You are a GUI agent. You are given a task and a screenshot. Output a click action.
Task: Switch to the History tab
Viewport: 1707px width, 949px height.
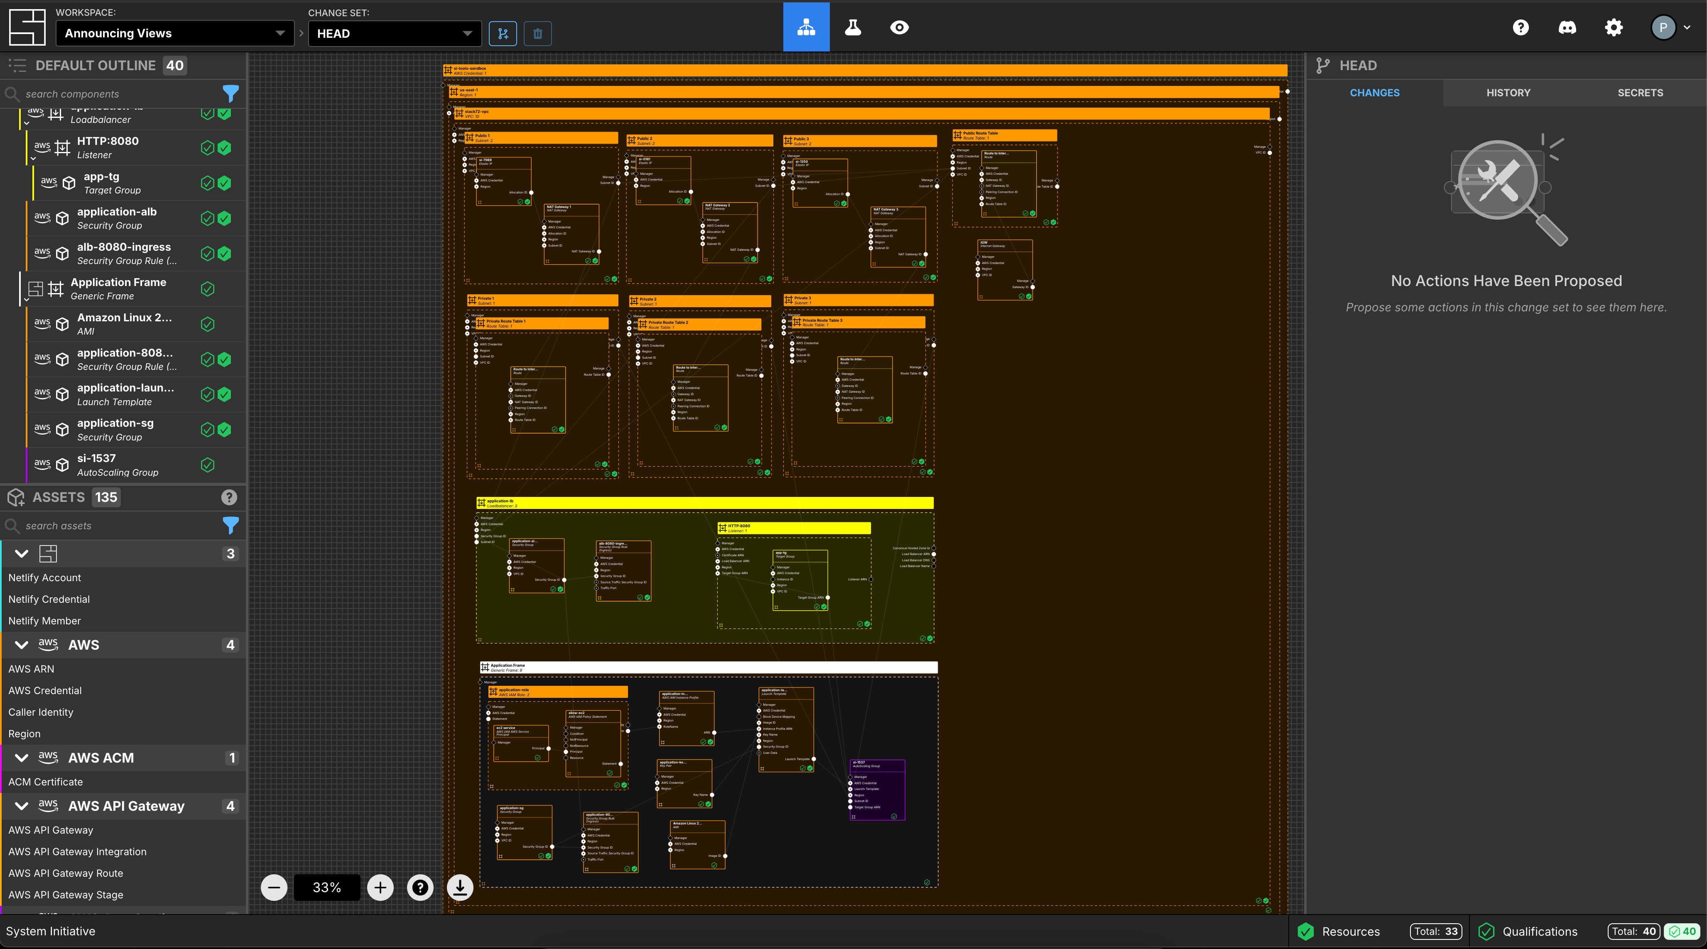1508,93
